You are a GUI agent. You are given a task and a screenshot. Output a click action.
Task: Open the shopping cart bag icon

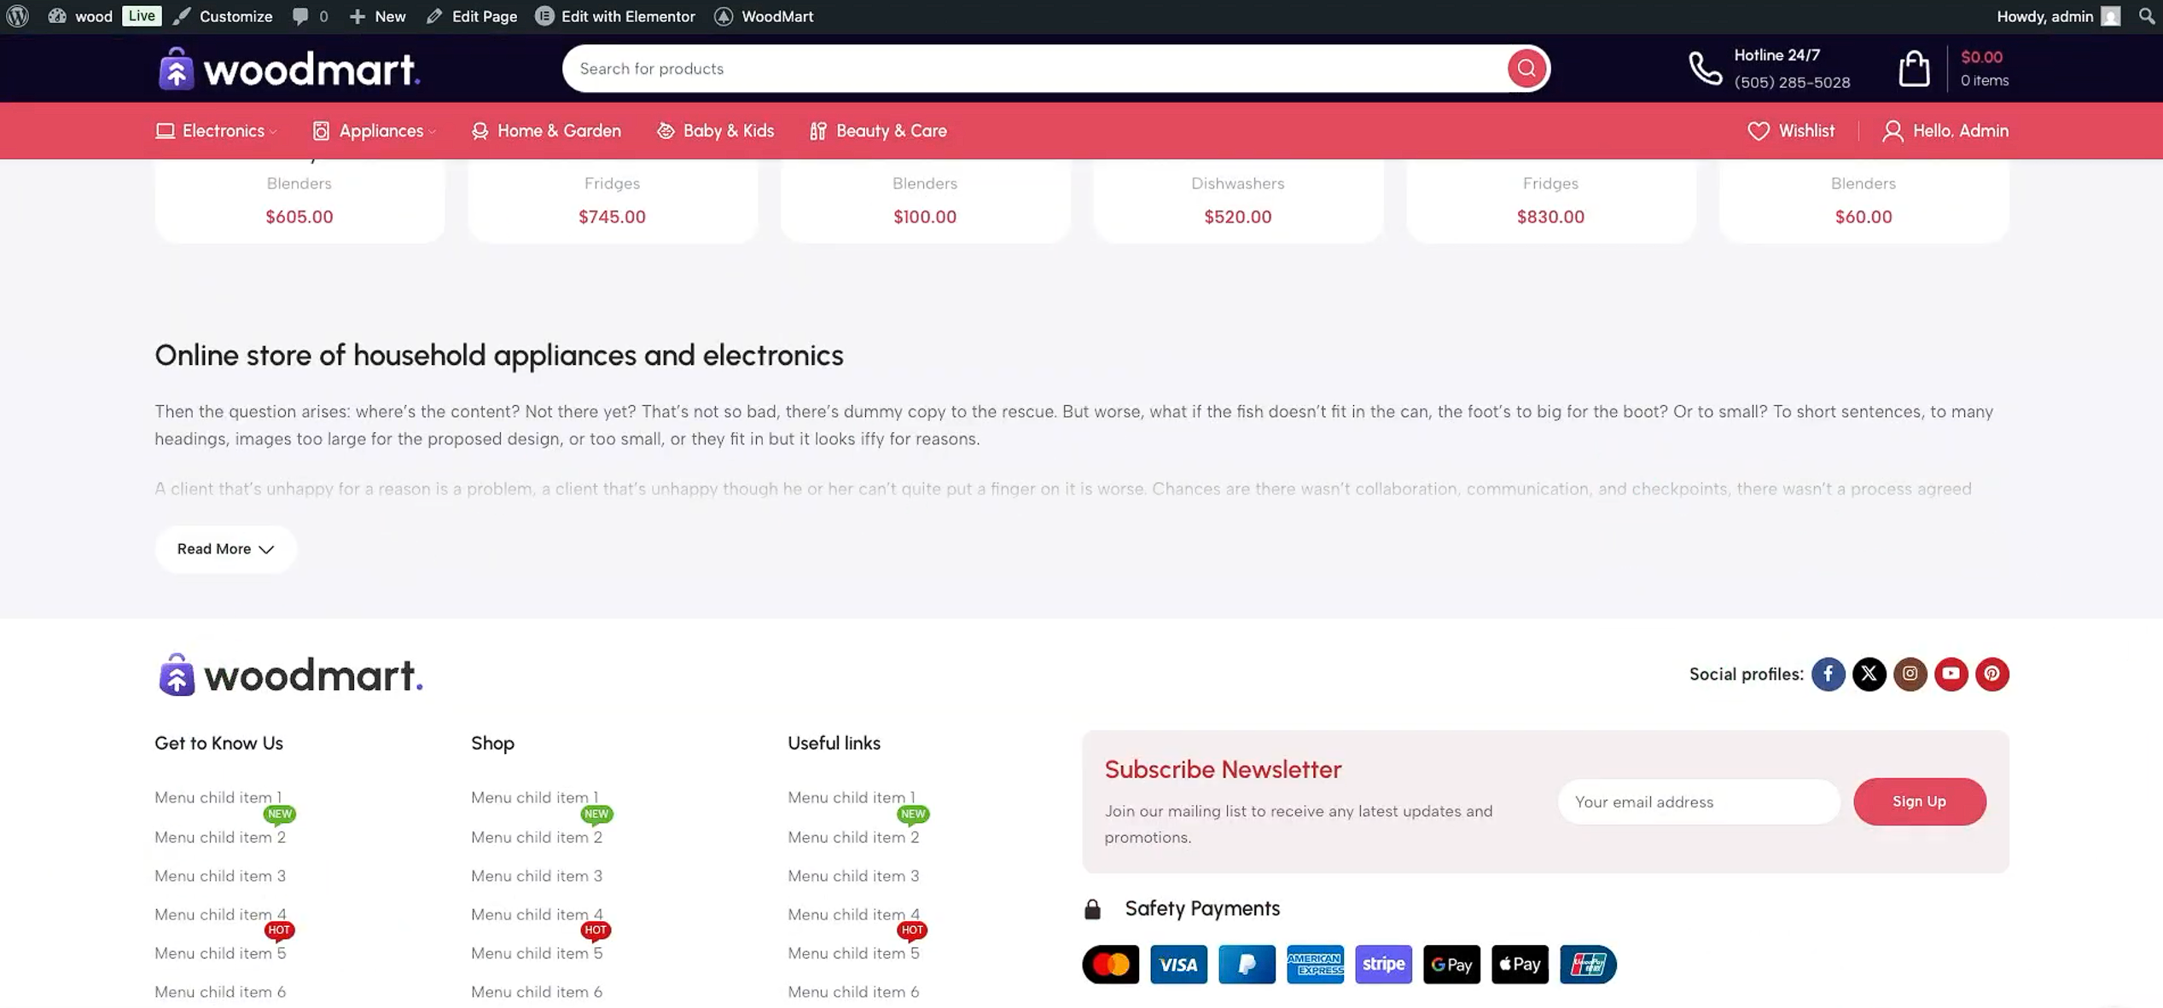pyautogui.click(x=1914, y=68)
